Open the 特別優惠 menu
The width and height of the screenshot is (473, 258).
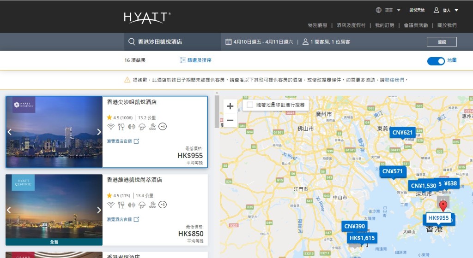click(317, 25)
